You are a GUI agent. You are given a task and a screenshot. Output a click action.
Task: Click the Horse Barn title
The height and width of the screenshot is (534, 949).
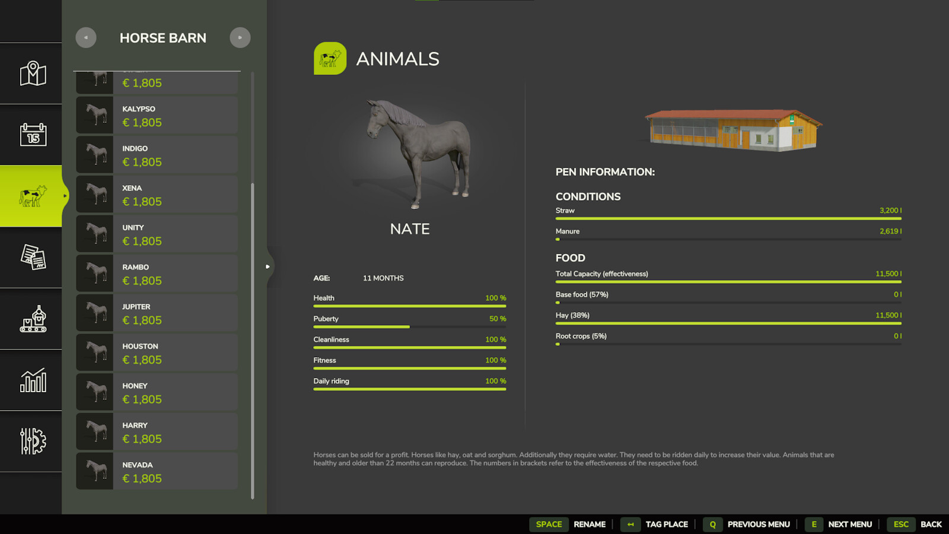tap(163, 37)
